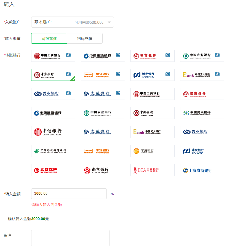
Task: Select the checked 中国银行 enterprise option
Action: point(53,75)
